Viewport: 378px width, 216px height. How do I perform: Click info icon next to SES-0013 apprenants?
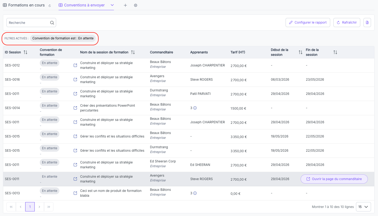pos(195,193)
